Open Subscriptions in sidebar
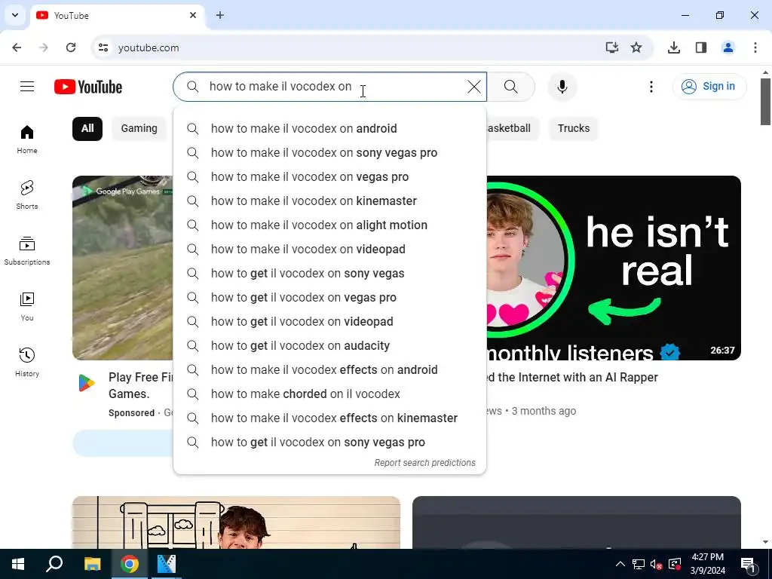Image resolution: width=772 pixels, height=579 pixels. [27, 250]
